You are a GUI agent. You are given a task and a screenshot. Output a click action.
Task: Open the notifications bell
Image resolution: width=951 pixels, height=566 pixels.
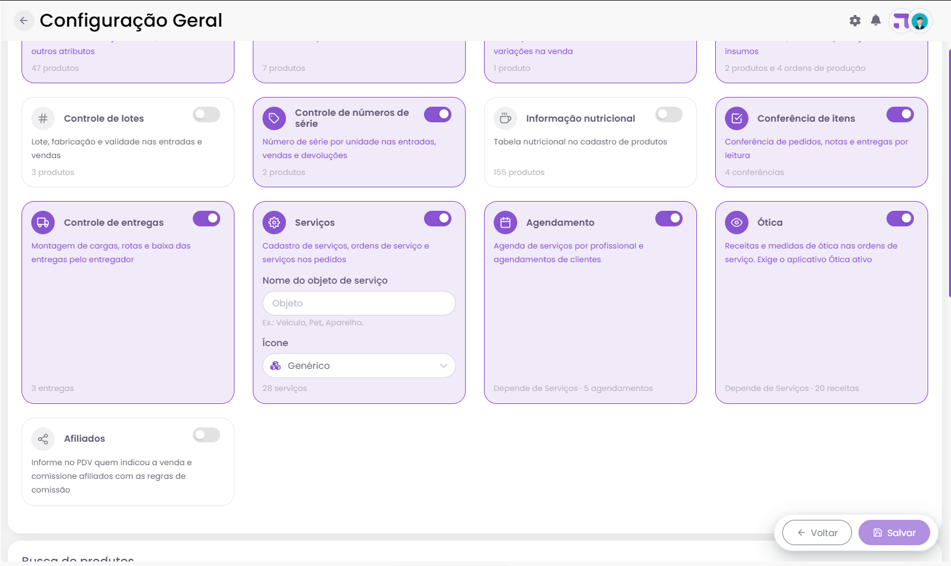click(876, 21)
